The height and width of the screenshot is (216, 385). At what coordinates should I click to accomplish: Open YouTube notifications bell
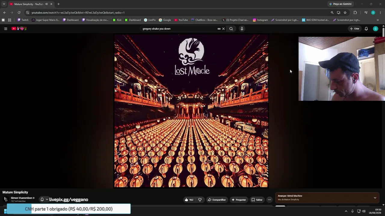(x=366, y=29)
